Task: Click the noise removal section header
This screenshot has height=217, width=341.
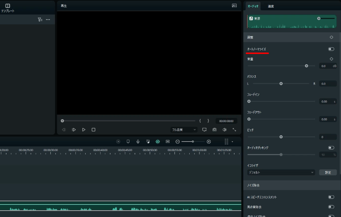Action: 292,186
